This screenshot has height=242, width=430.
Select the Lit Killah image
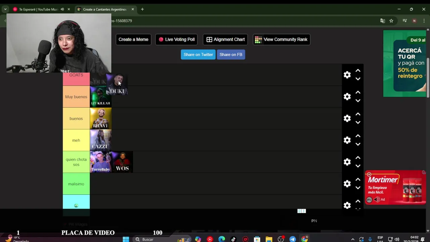point(100,97)
